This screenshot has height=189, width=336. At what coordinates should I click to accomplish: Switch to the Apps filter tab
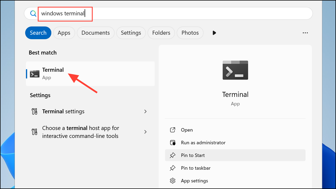[x=64, y=33]
